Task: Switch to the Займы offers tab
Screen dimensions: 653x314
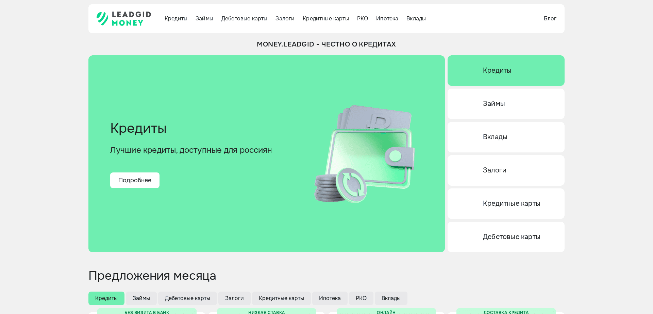Action: click(141, 298)
